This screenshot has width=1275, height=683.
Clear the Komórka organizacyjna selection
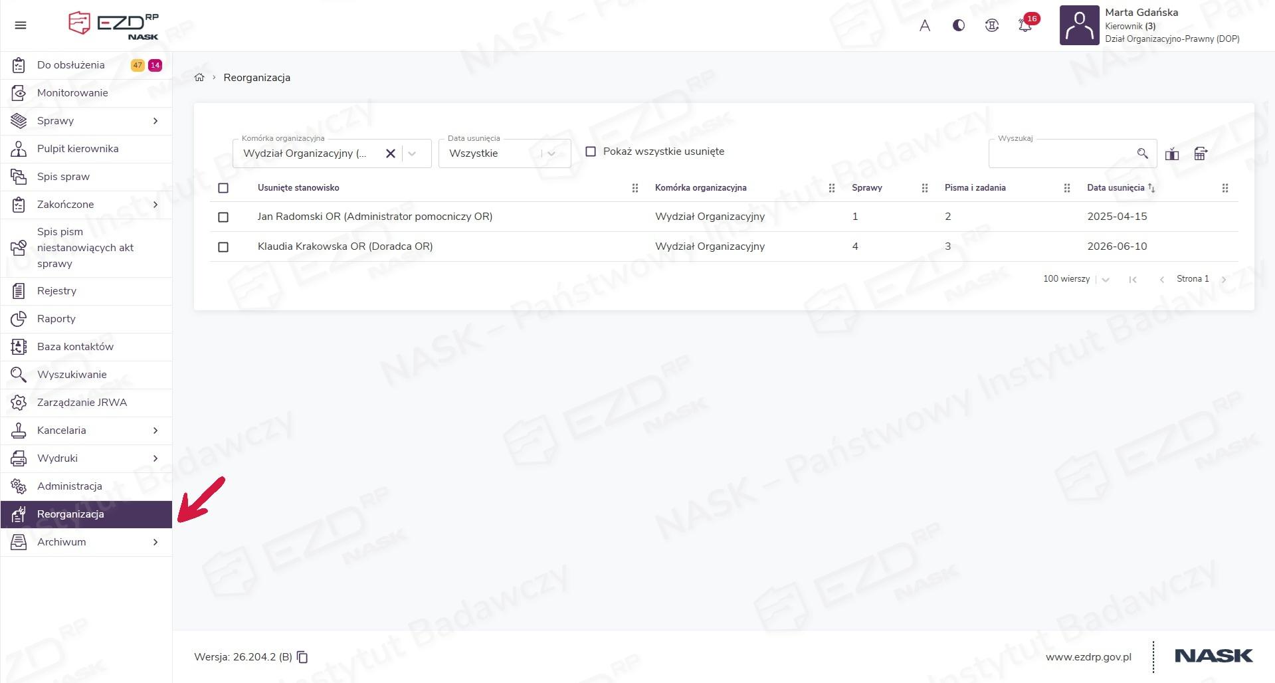click(391, 153)
